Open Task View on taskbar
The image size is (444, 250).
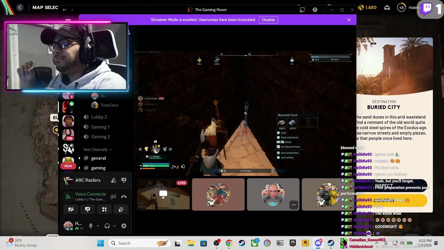click(x=178, y=243)
